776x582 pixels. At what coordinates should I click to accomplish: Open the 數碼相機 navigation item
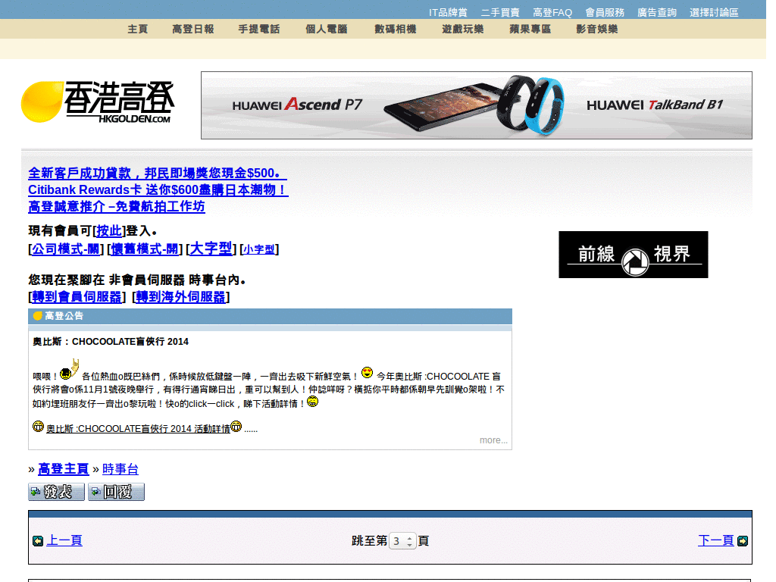point(396,30)
